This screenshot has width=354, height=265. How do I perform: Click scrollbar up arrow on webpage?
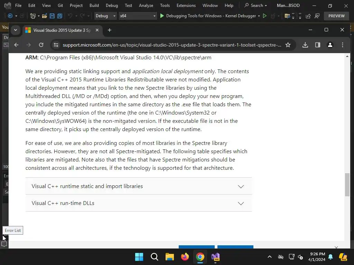(347, 56)
